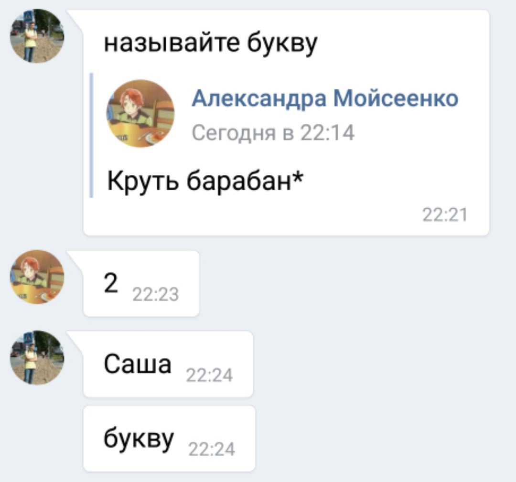
Task: Click the vertical quote bar of reply
Action: 91,136
